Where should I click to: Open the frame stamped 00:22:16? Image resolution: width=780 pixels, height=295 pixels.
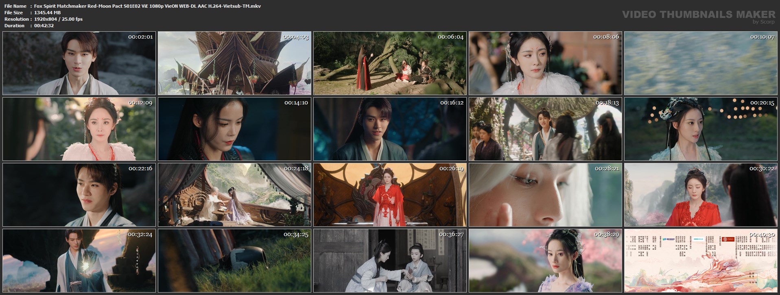tap(79, 195)
